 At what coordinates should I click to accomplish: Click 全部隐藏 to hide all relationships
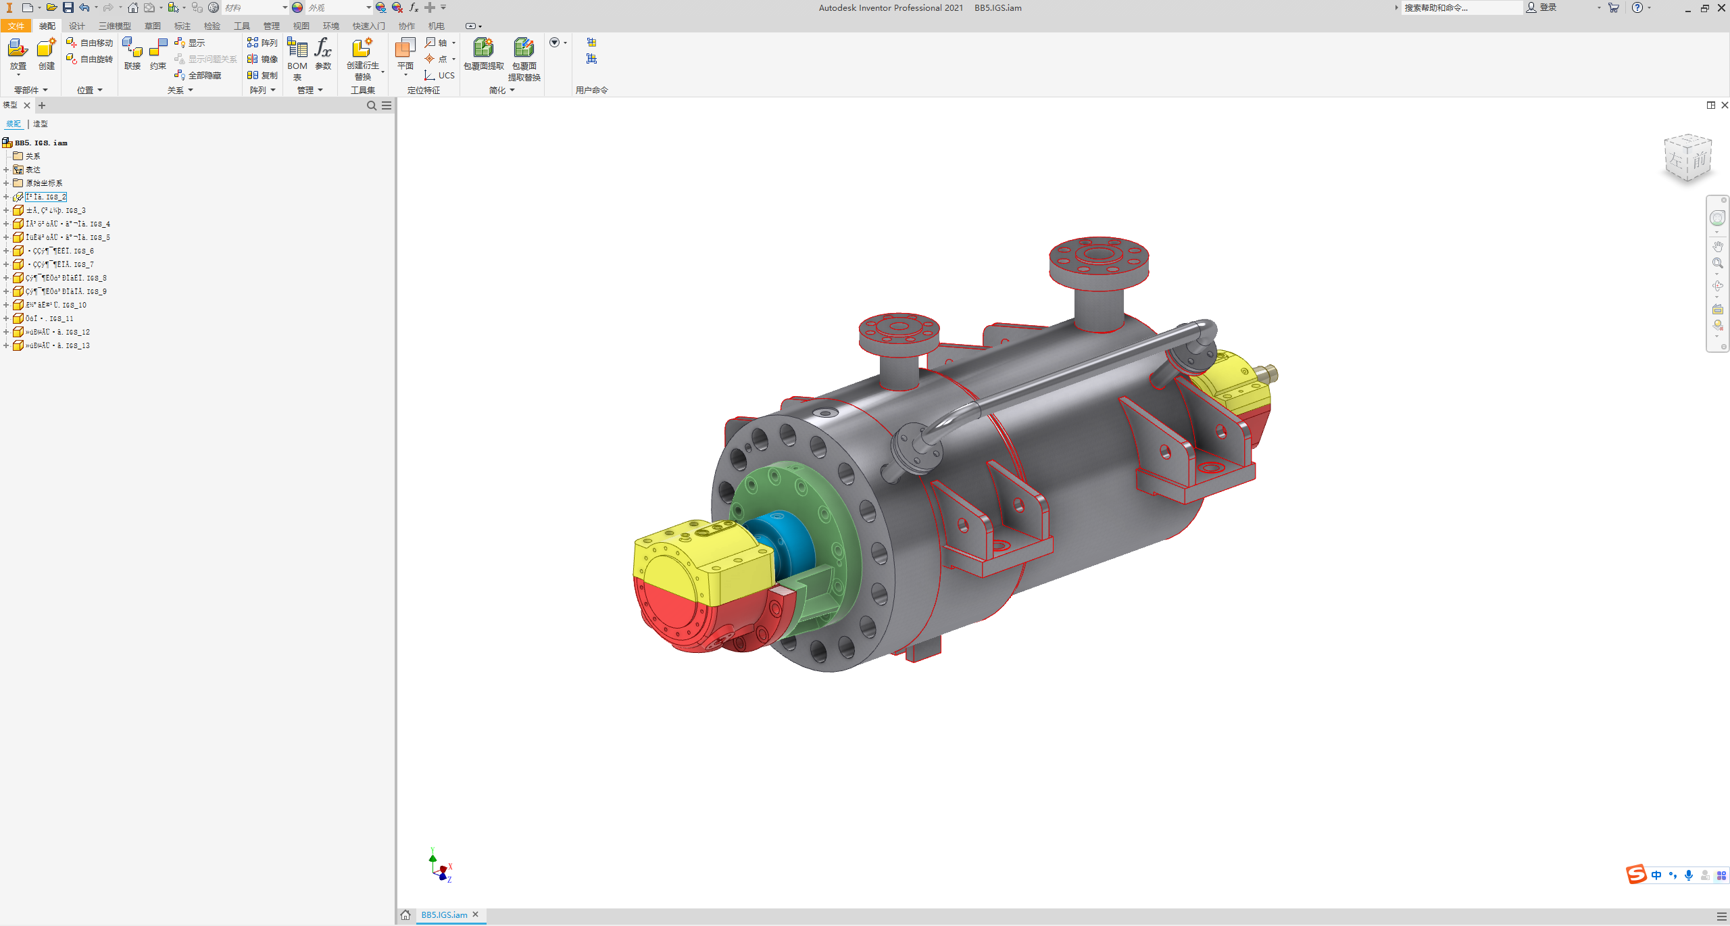pos(204,75)
